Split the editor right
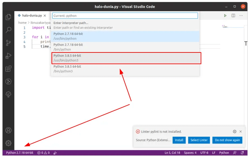 (233, 16)
